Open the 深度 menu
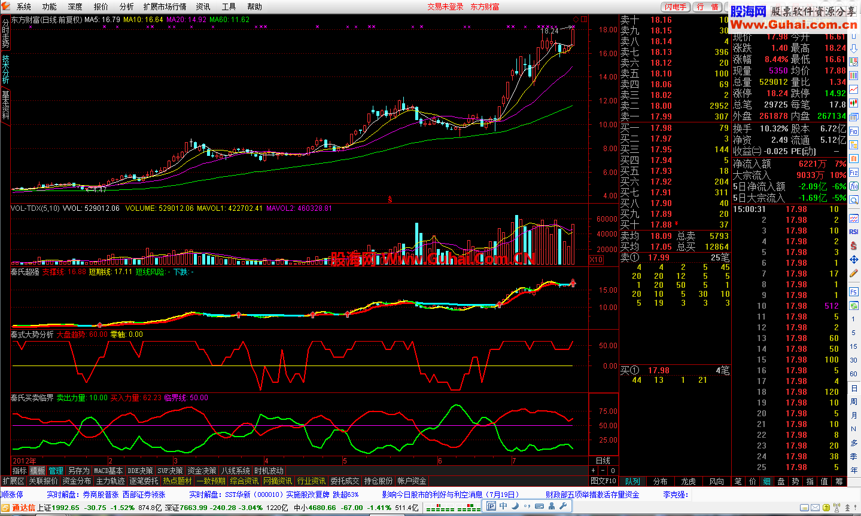Image resolution: width=861 pixels, height=516 pixels. pos(75,7)
